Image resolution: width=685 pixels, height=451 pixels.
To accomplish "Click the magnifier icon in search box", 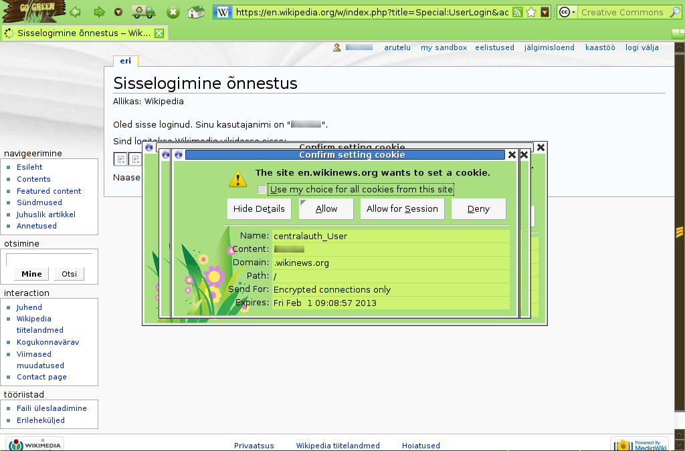I will [x=674, y=12].
